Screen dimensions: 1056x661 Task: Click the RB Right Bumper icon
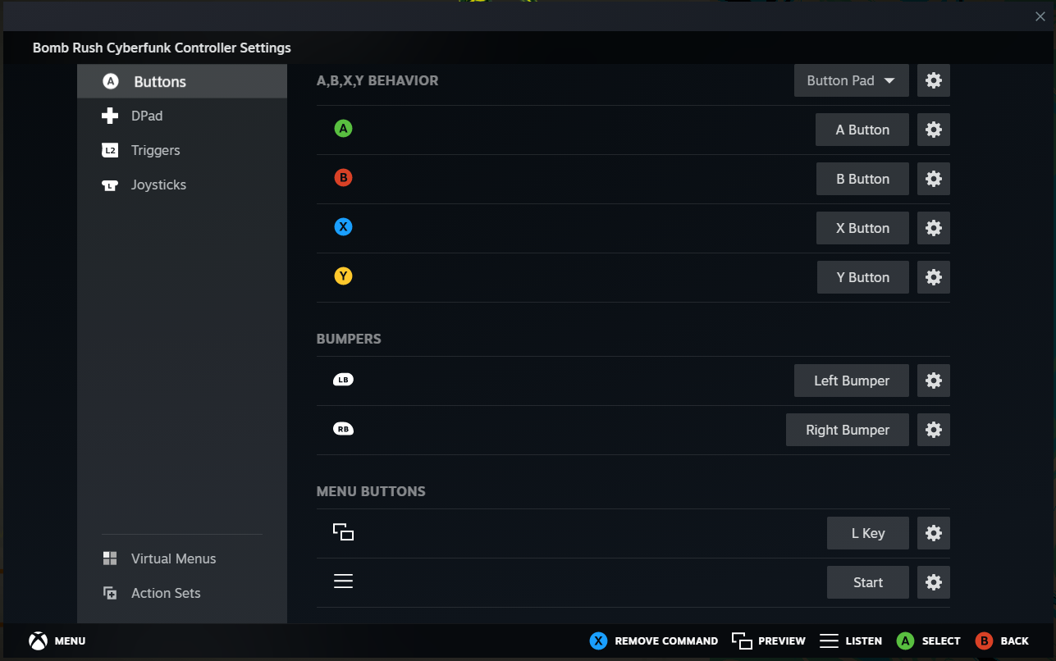tap(343, 429)
